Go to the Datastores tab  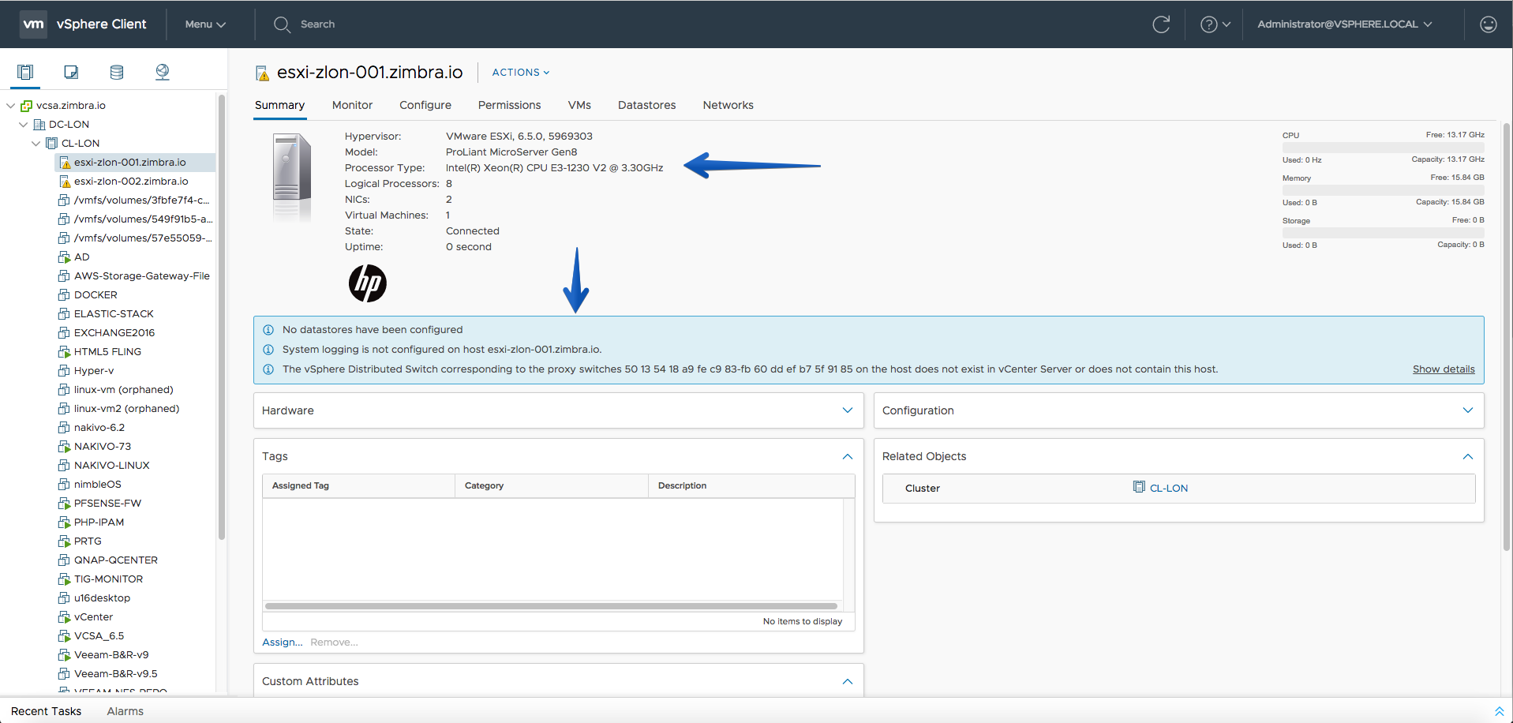tap(646, 105)
